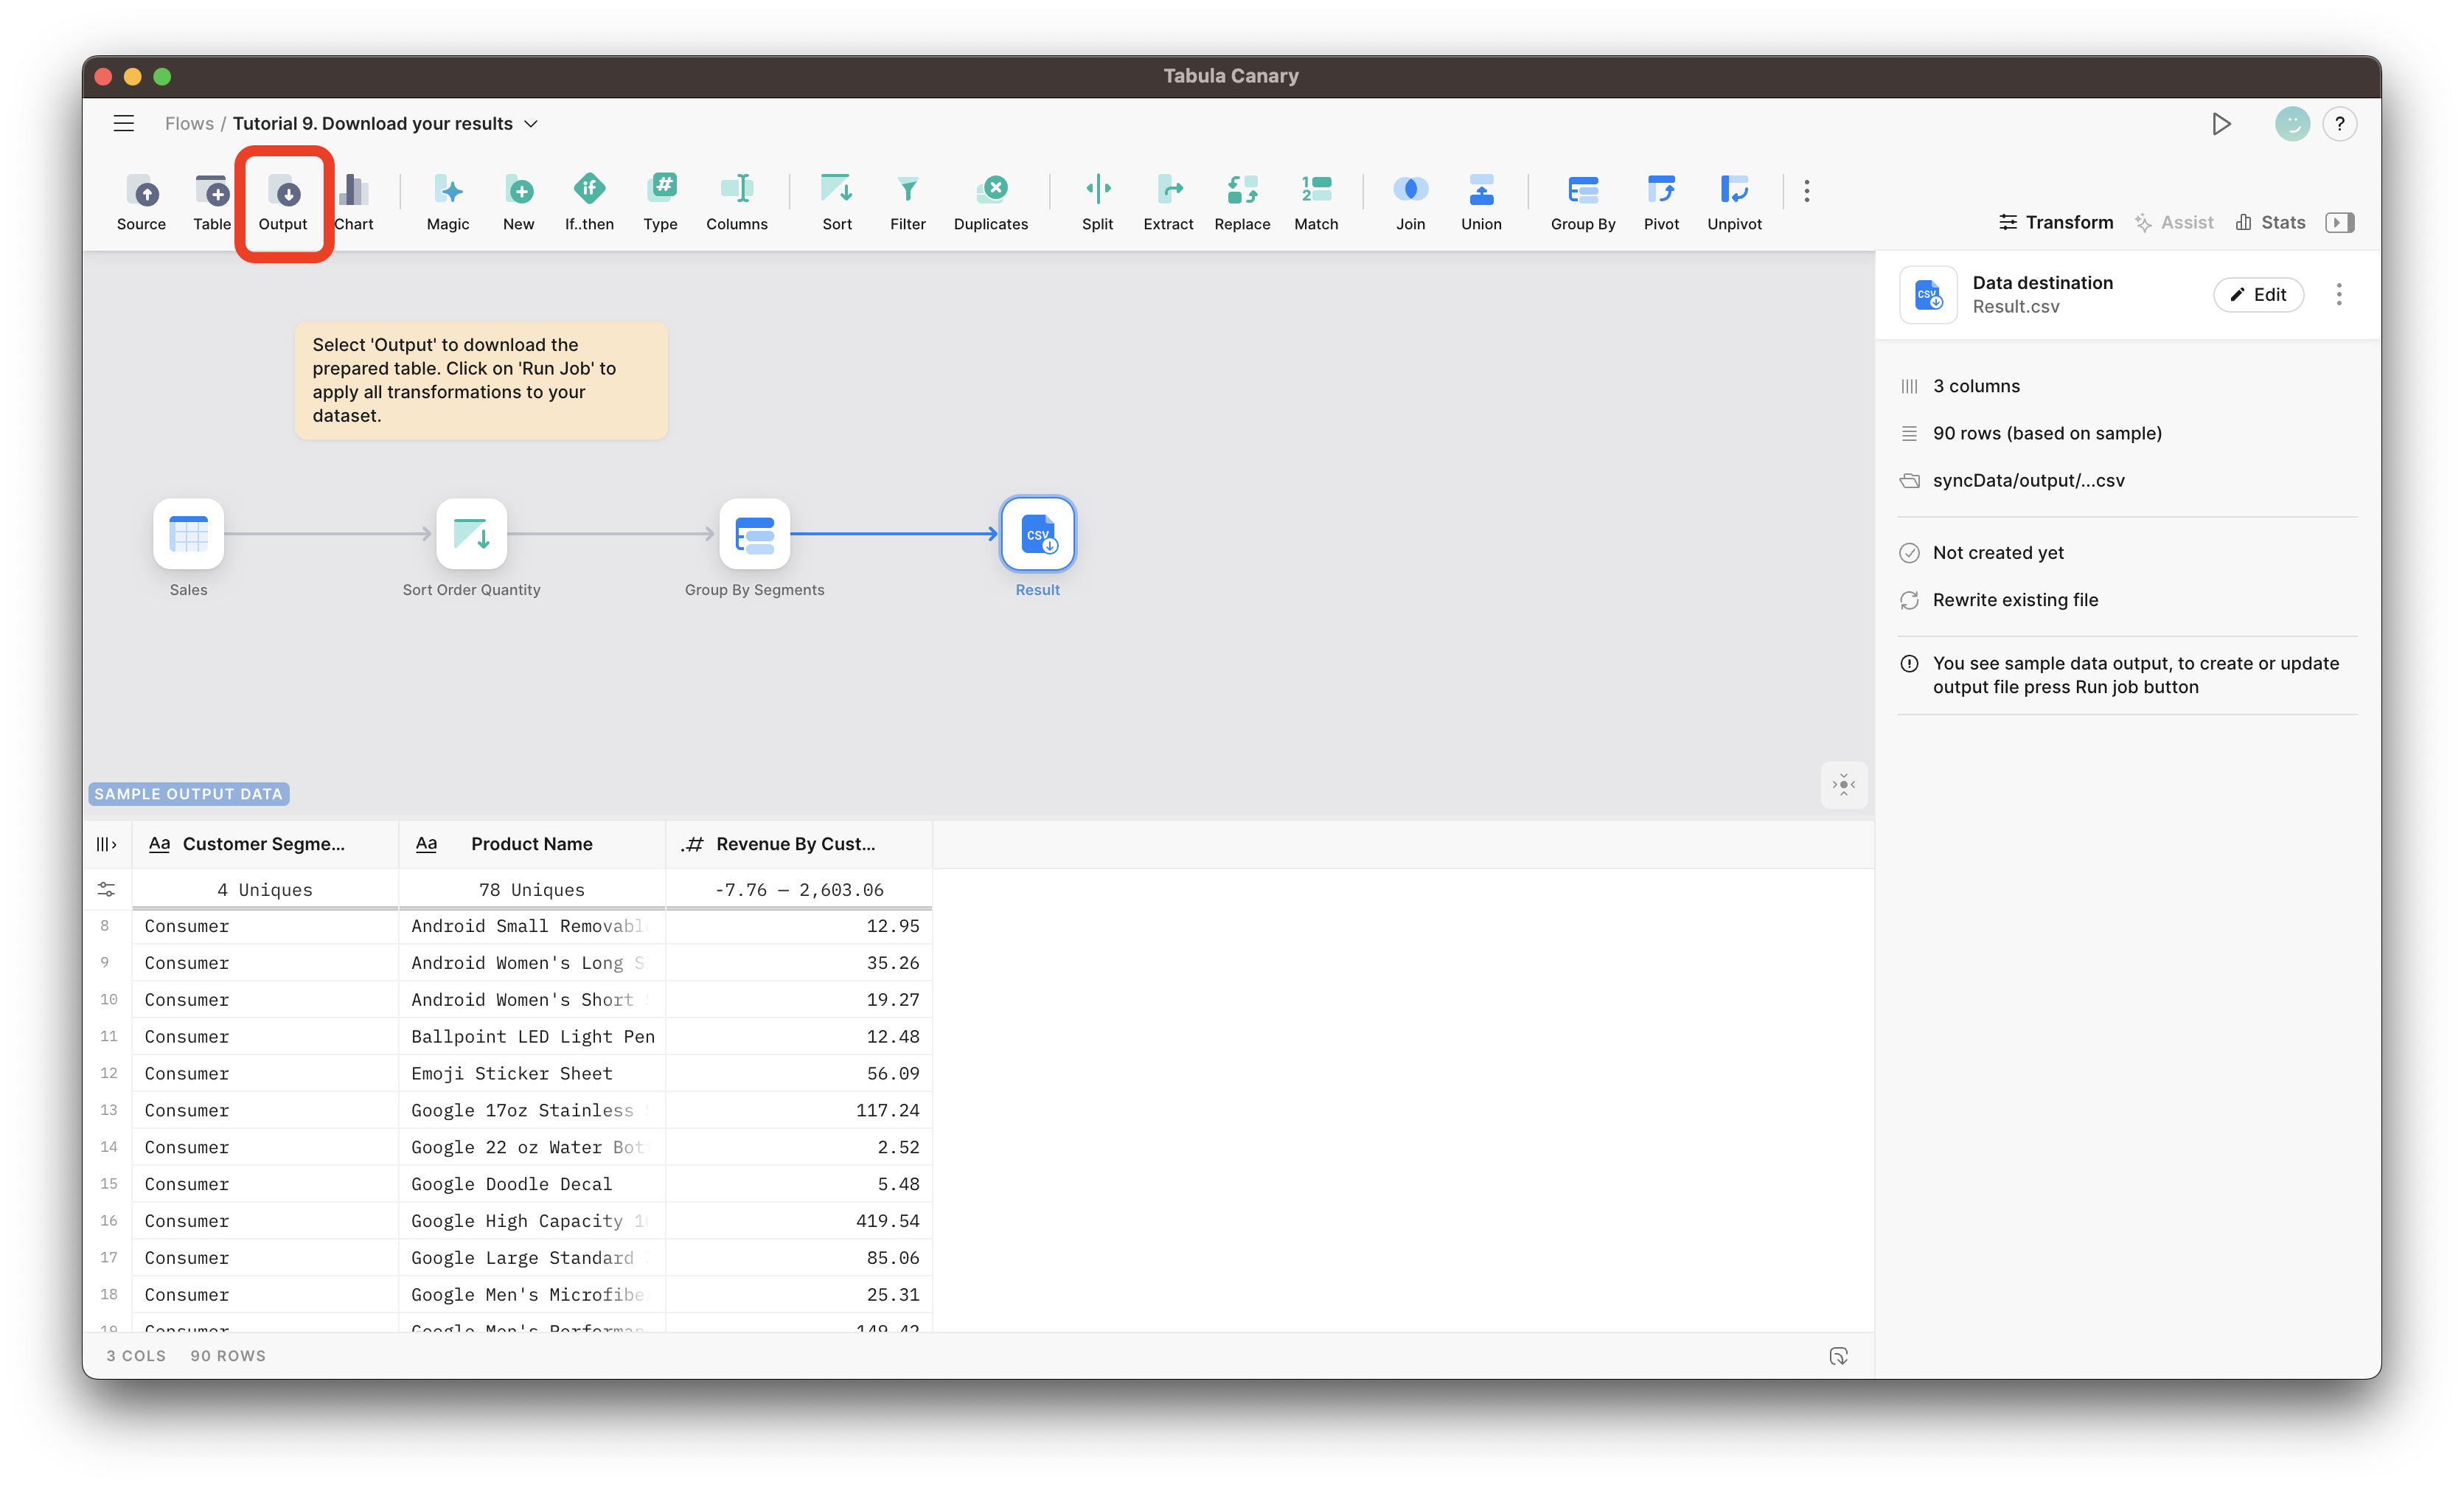Image resolution: width=2464 pixels, height=1488 pixels.
Task: Select the Filter tool icon
Action: (907, 190)
